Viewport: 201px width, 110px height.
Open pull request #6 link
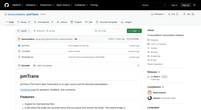[53, 39]
